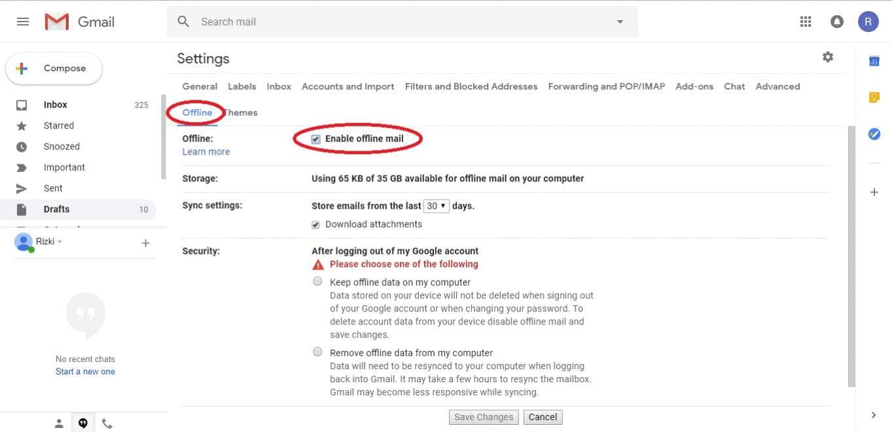Switch to Inbox settings tab
The height and width of the screenshot is (432, 892).
279,86
